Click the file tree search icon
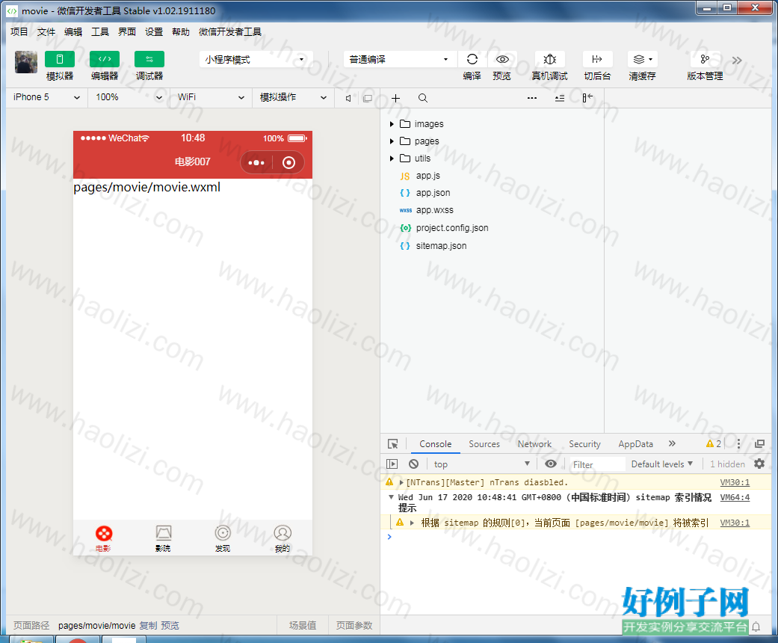 (x=423, y=98)
